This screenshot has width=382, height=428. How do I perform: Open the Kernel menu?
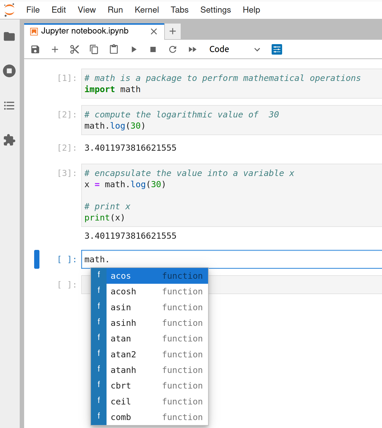tap(147, 10)
